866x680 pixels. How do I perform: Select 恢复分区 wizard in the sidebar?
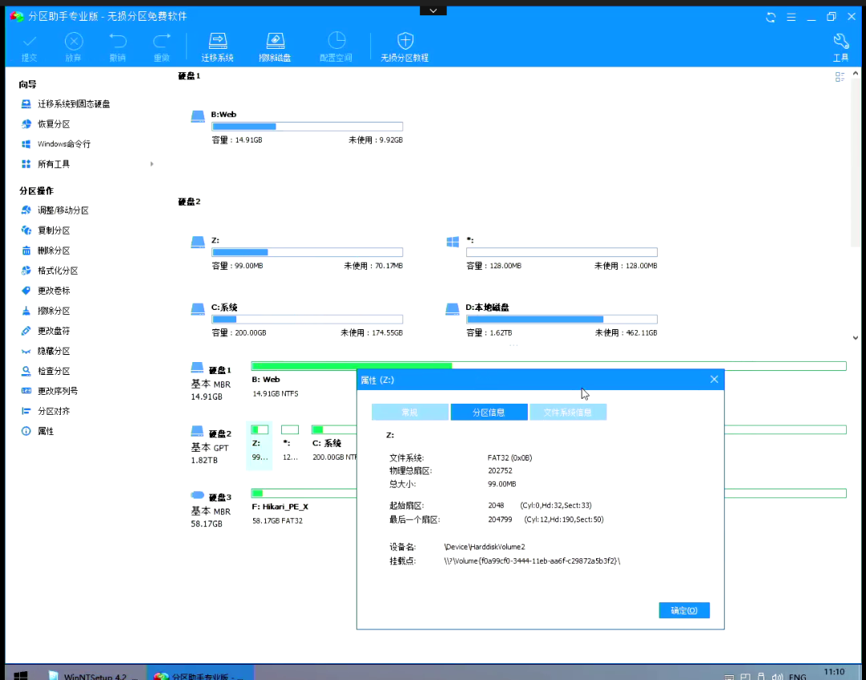(54, 124)
